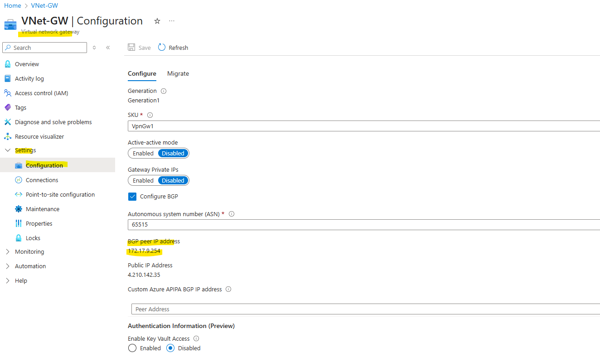Click the Save button label
Image resolution: width=600 pixels, height=362 pixels.
pos(145,48)
